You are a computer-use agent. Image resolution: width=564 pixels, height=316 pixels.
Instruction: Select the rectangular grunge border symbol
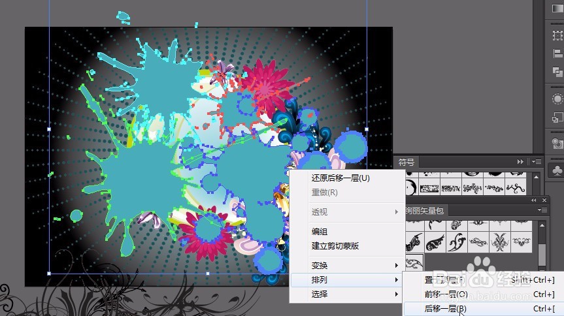429,187
